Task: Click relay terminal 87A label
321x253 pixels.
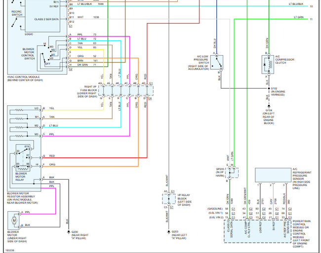Action: [x=27, y=147]
